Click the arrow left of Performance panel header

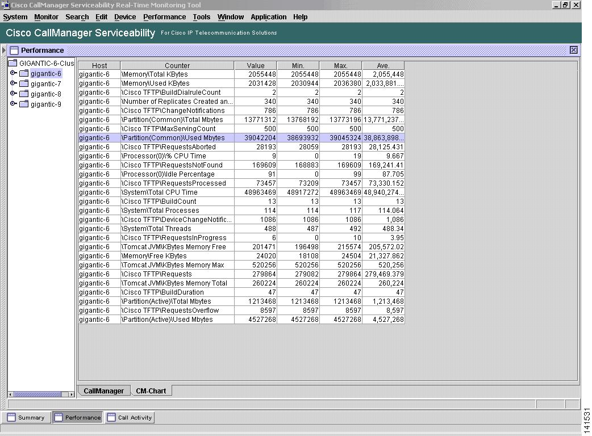[x=4, y=50]
